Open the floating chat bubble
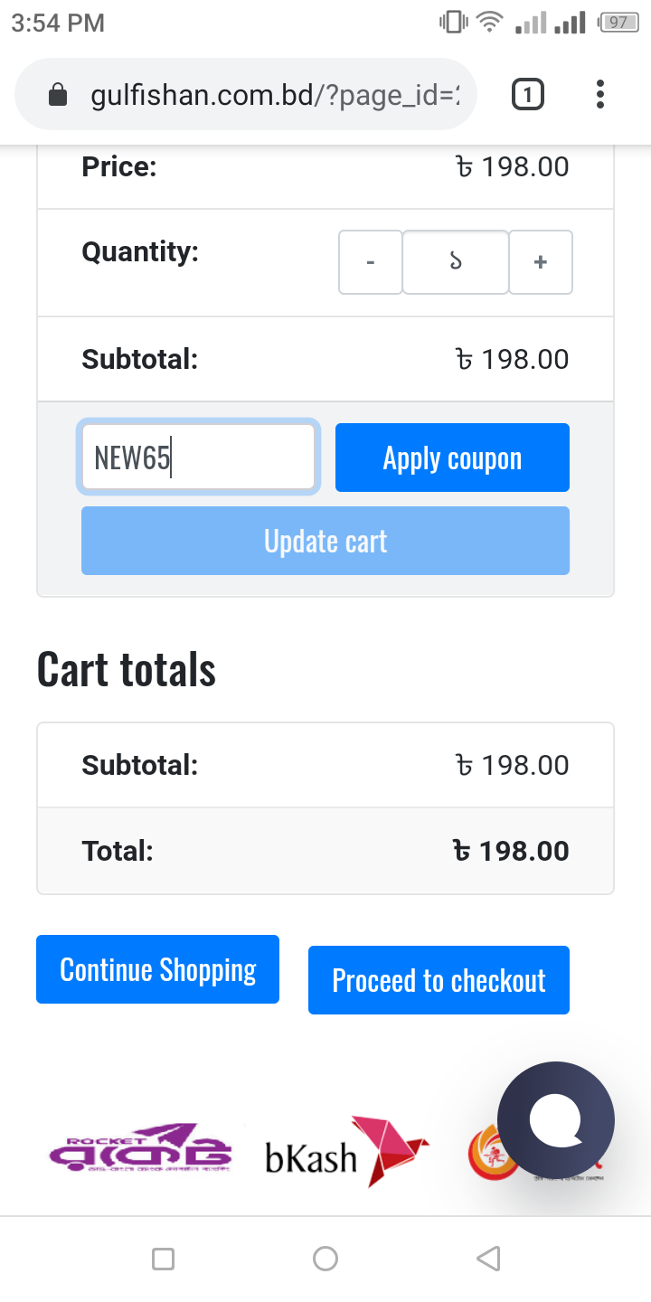The width and height of the screenshot is (651, 1302). pos(556,1120)
